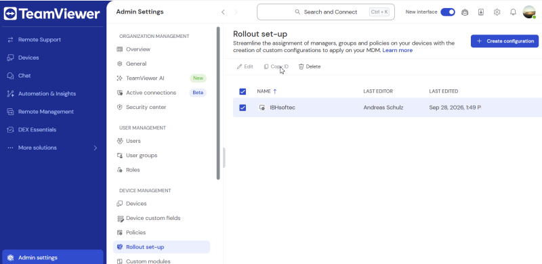Uncheck the IBHsoftec row checkbox

243,108
